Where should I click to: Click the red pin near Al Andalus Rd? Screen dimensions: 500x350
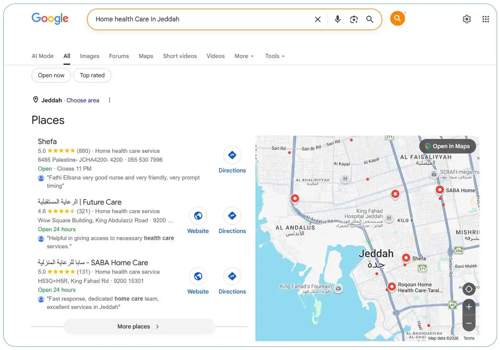[x=295, y=199]
